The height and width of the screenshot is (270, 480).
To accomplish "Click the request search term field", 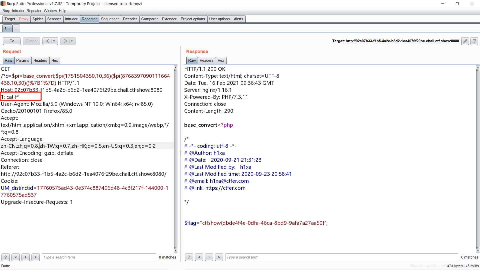I will [x=99, y=257].
